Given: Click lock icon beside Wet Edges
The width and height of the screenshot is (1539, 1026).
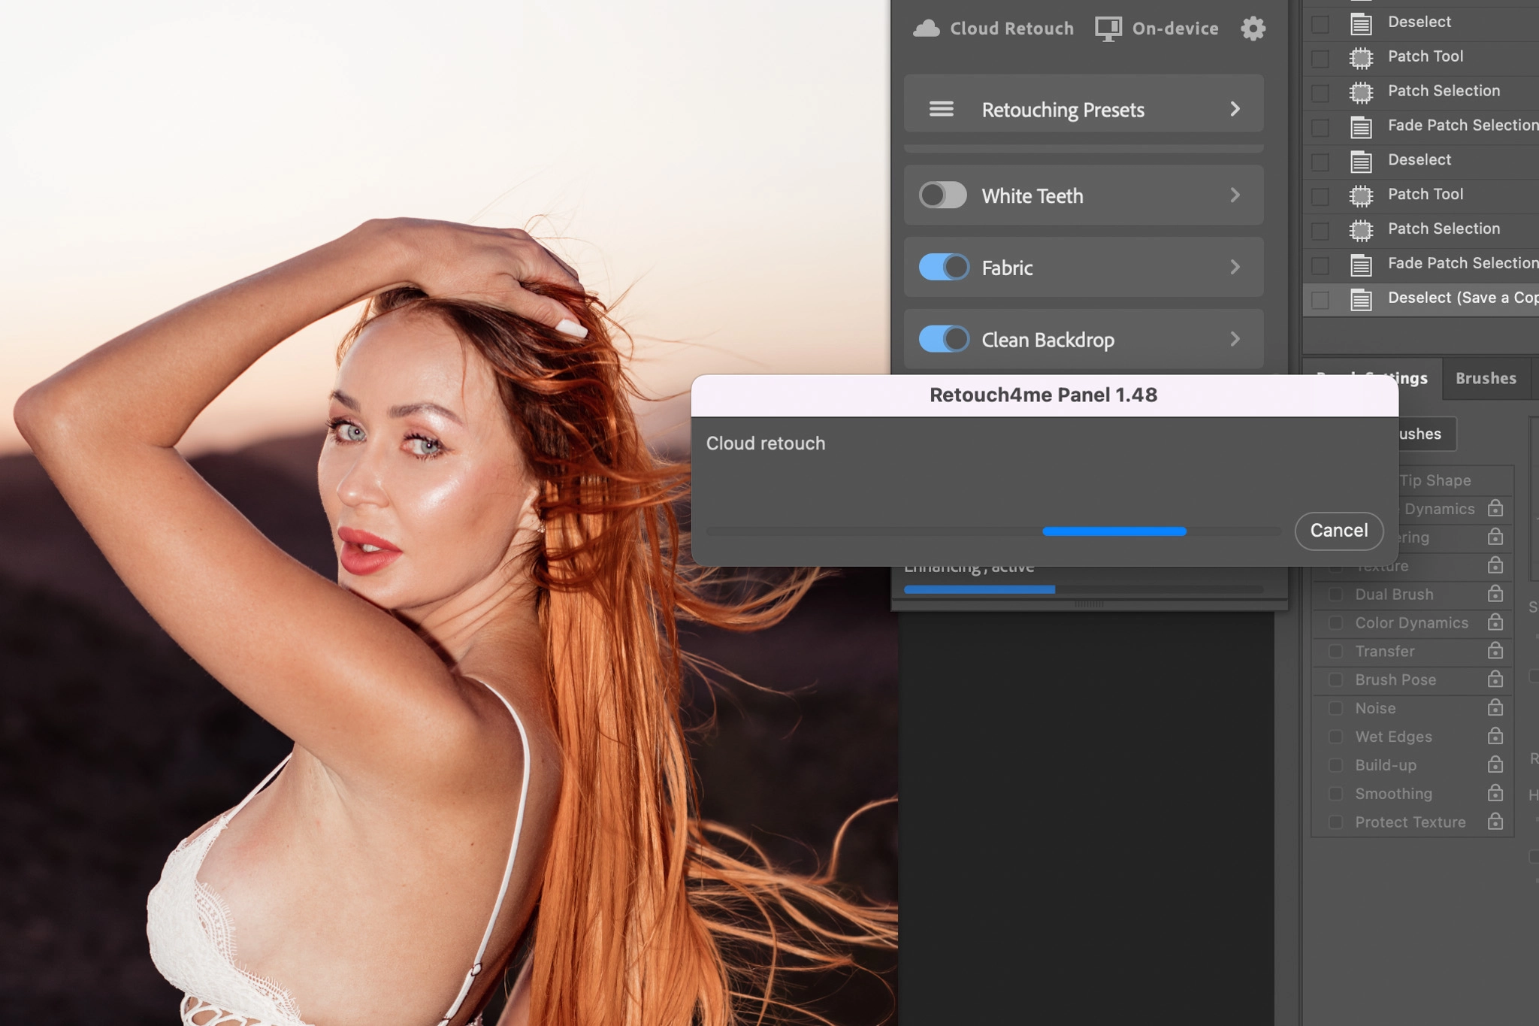Looking at the screenshot, I should [1495, 736].
